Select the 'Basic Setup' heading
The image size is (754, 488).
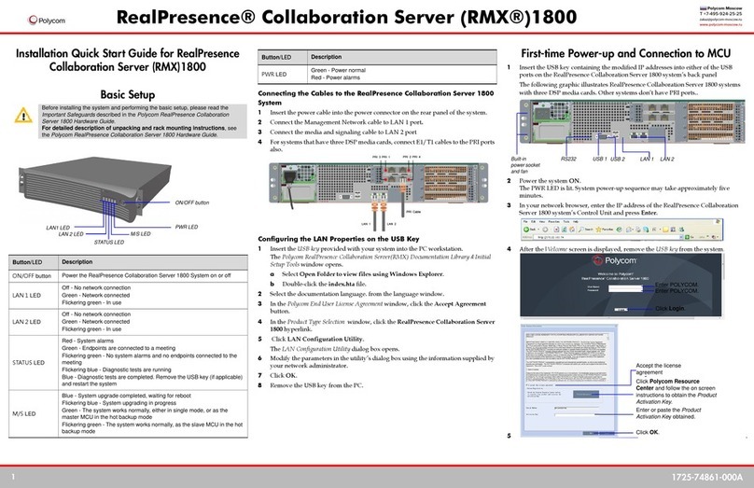pos(128,95)
